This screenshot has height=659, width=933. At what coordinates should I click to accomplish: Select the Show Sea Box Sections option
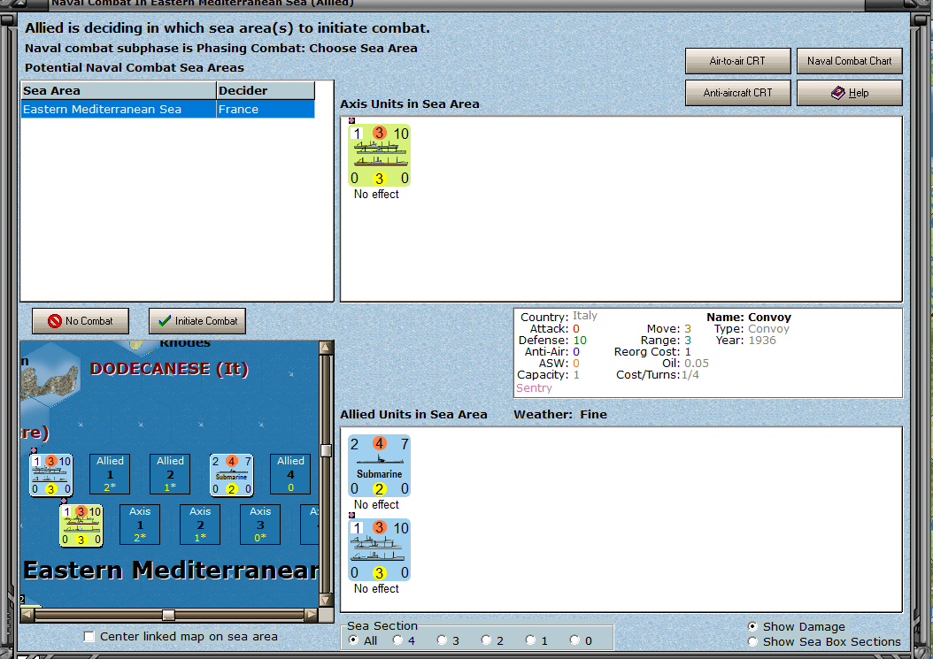click(752, 642)
